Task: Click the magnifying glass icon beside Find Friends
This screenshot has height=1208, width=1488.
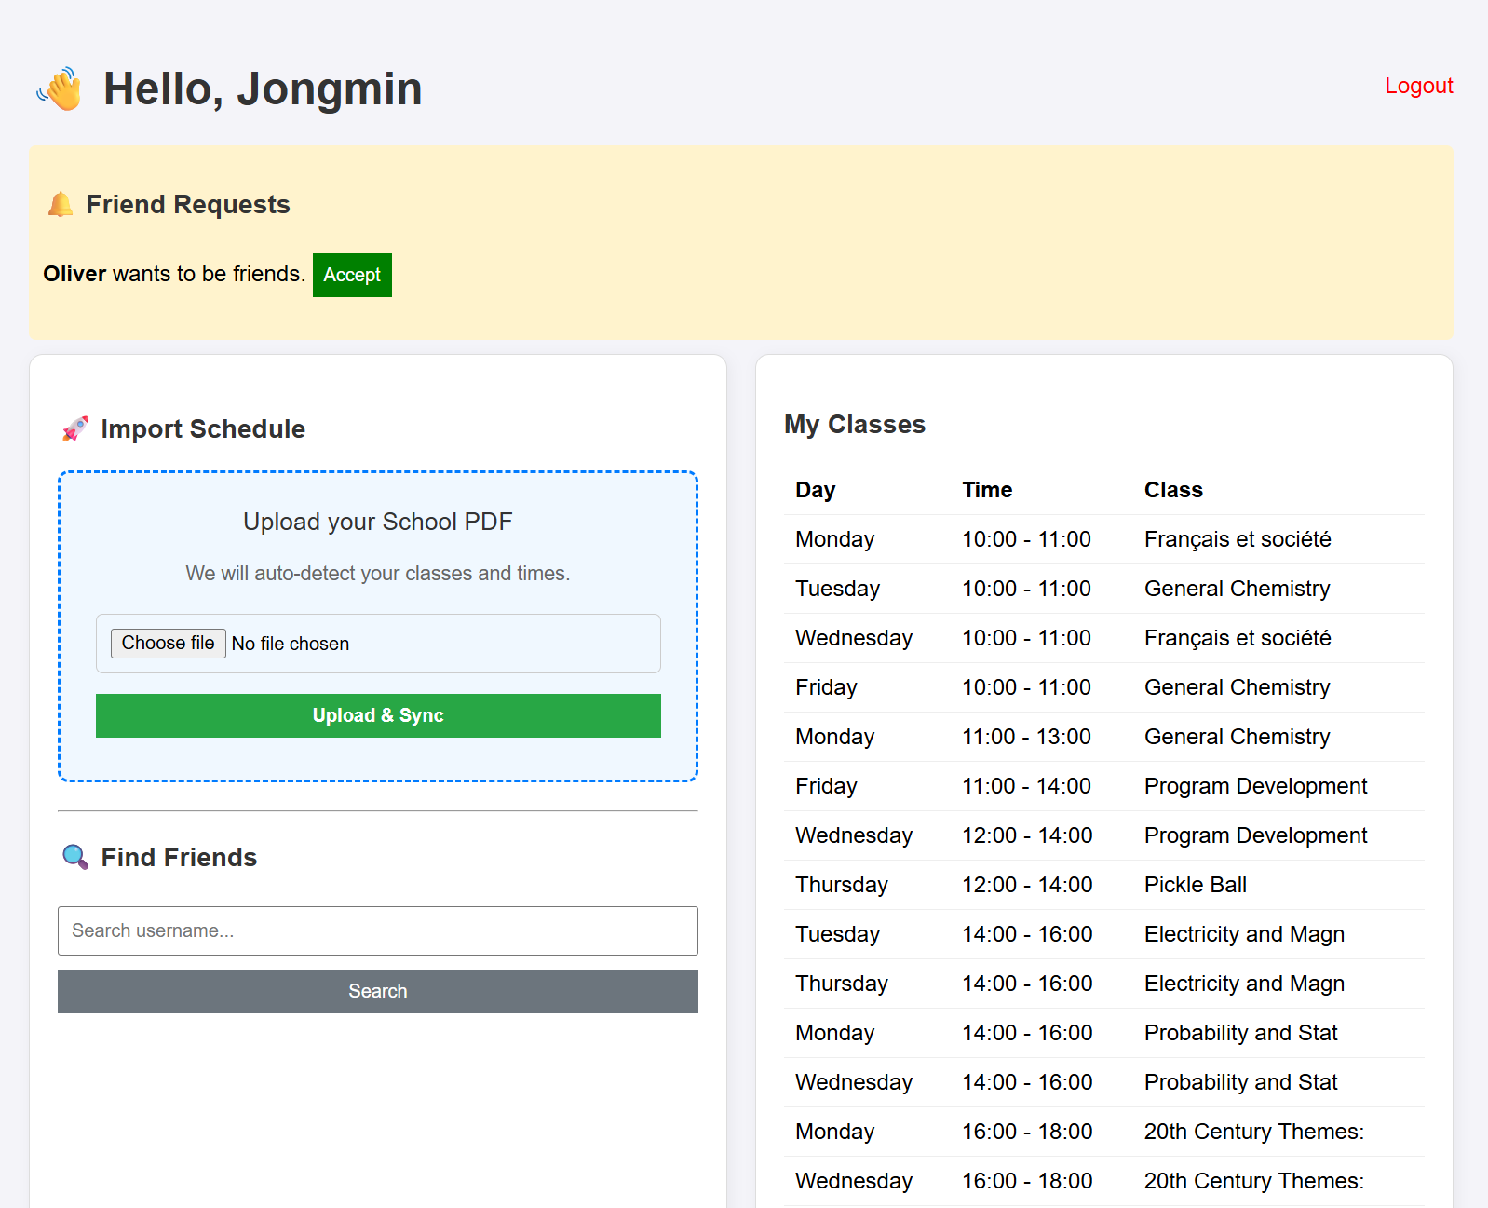Action: click(75, 857)
